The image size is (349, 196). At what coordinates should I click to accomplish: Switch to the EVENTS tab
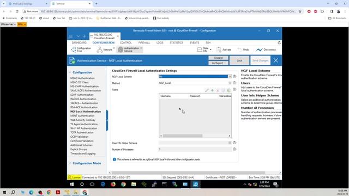pos(194,42)
